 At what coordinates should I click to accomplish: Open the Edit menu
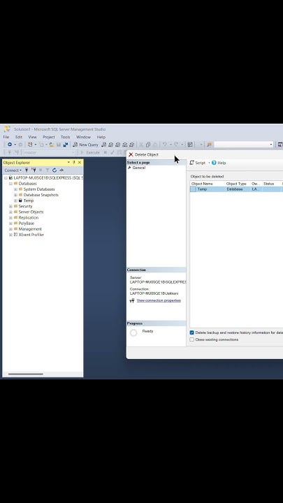pyautogui.click(x=19, y=137)
